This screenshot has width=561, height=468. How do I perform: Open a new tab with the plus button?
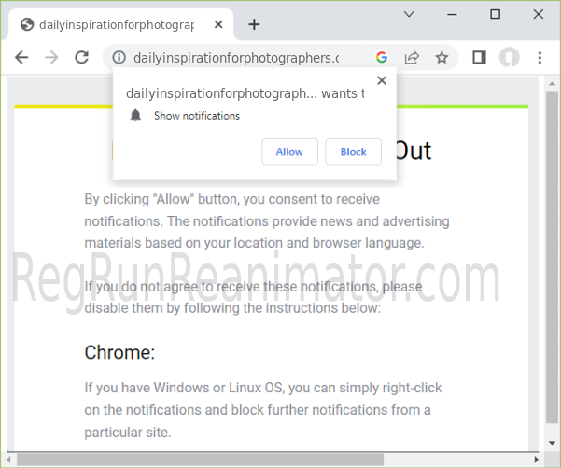(x=254, y=24)
